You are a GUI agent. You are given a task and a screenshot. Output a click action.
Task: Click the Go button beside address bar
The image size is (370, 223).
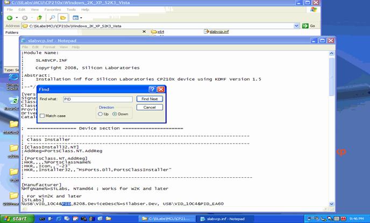(309, 26)
